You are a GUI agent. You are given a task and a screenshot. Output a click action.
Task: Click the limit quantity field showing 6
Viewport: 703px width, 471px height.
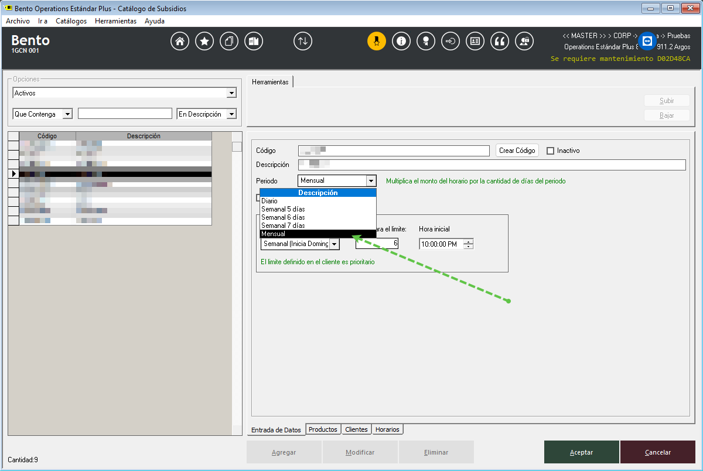pos(377,243)
